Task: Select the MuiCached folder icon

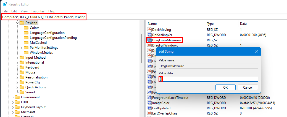Action: 26,42
